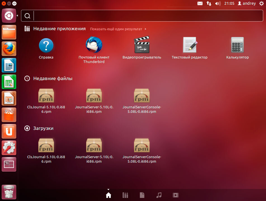Open the sound volume indicator menu
266x201 pixels.
click(x=218, y=3)
